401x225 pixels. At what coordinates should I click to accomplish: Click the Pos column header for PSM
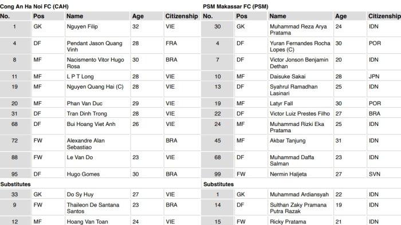click(250, 16)
